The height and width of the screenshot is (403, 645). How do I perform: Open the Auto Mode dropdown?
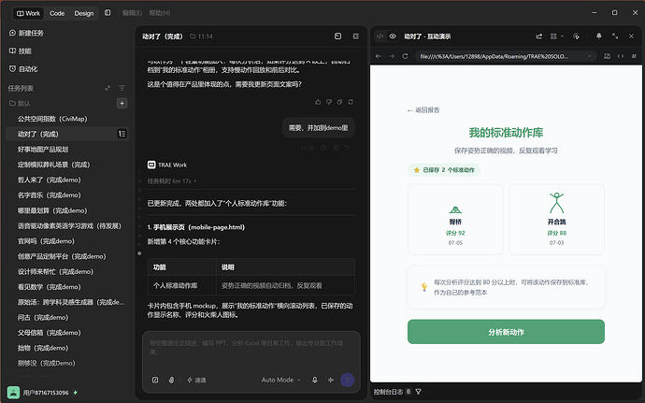pos(281,380)
